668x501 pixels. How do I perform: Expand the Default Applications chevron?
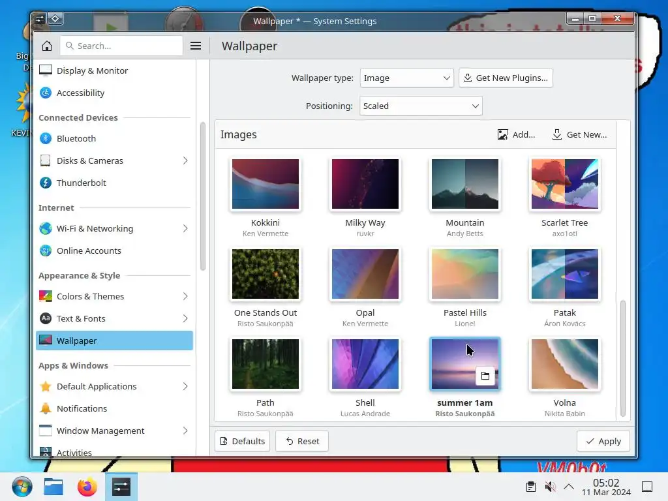(x=185, y=386)
